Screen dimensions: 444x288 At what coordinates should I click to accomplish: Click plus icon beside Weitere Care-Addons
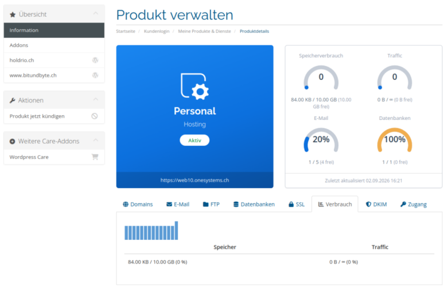click(12, 141)
